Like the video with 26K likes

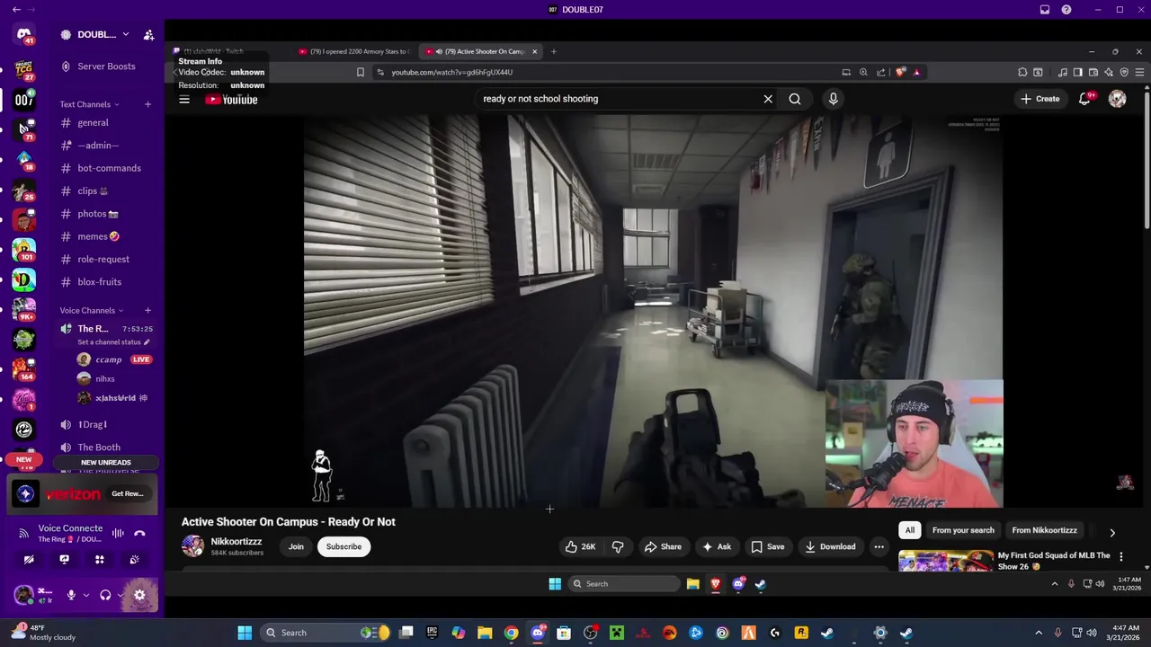[580, 546]
